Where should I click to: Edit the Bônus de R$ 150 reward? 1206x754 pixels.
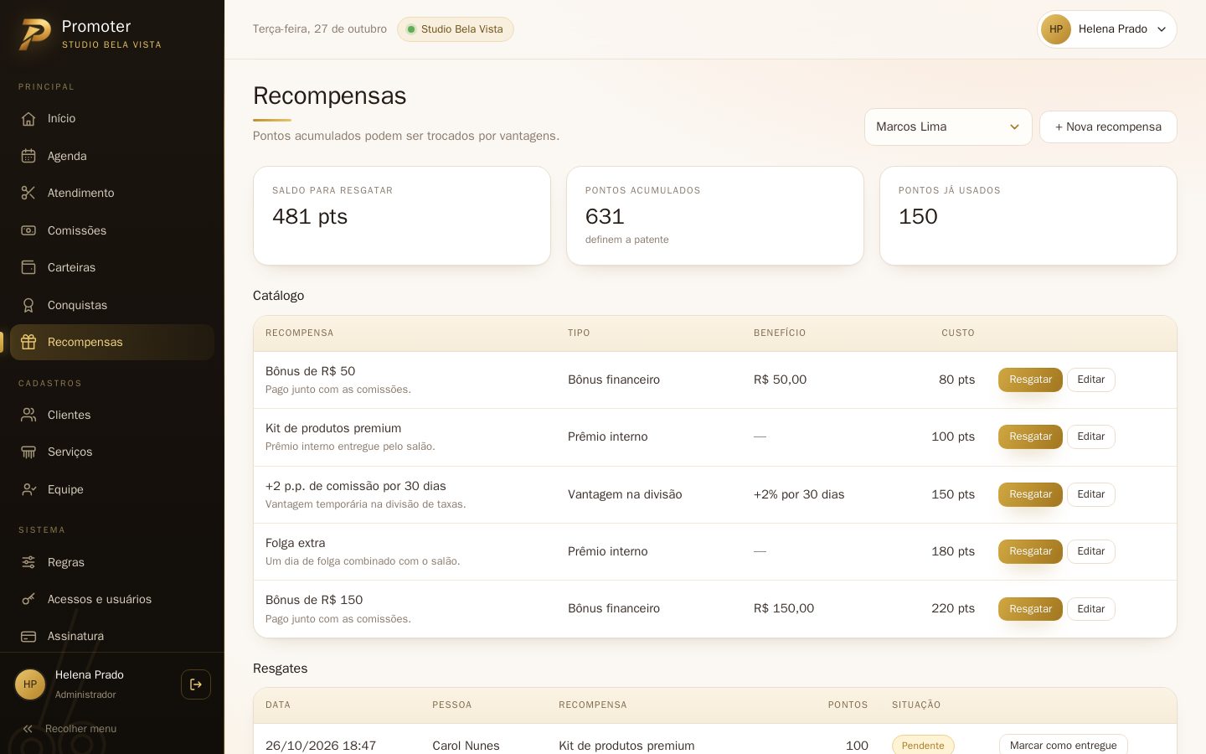(x=1090, y=609)
